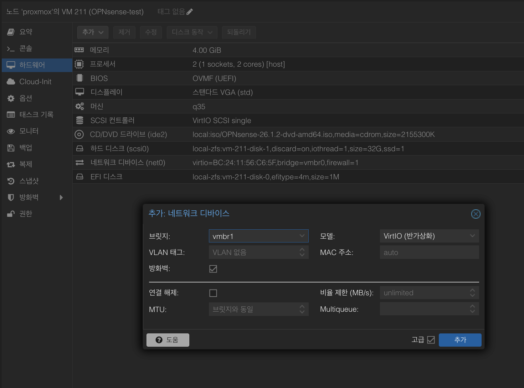
Task: Click the SCSI controller database icon
Action: click(x=79, y=121)
